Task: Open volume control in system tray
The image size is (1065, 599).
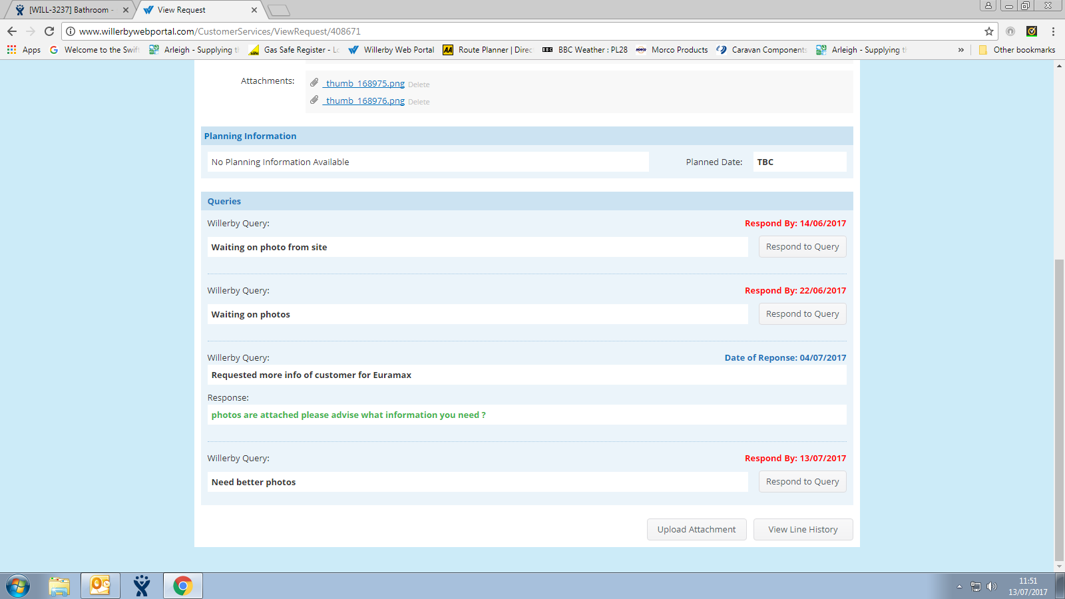Action: 992,586
